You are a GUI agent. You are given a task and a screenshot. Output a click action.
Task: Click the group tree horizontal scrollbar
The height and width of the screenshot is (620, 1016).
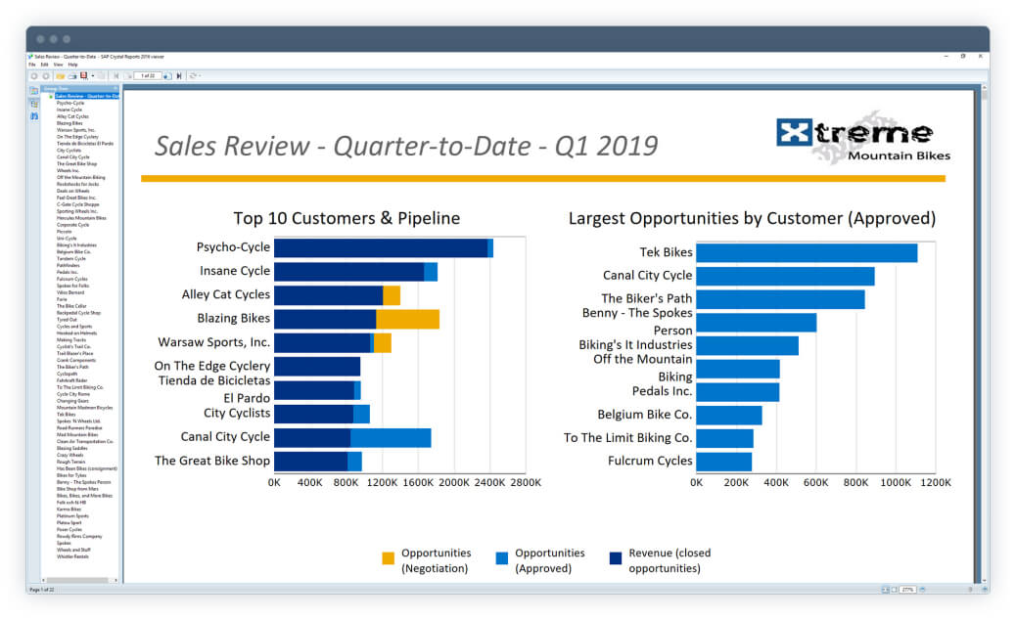pos(79,581)
